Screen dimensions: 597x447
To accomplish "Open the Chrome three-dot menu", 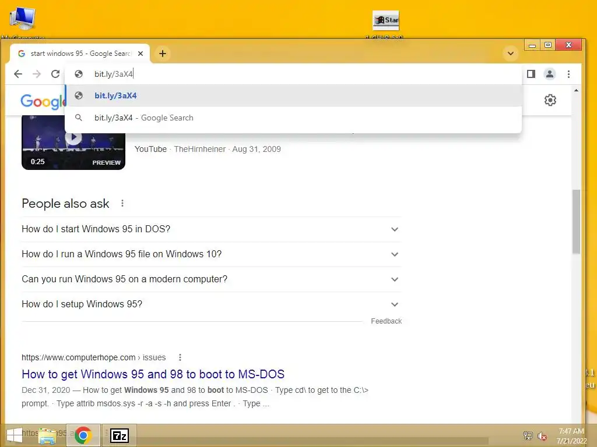I will pyautogui.click(x=568, y=74).
